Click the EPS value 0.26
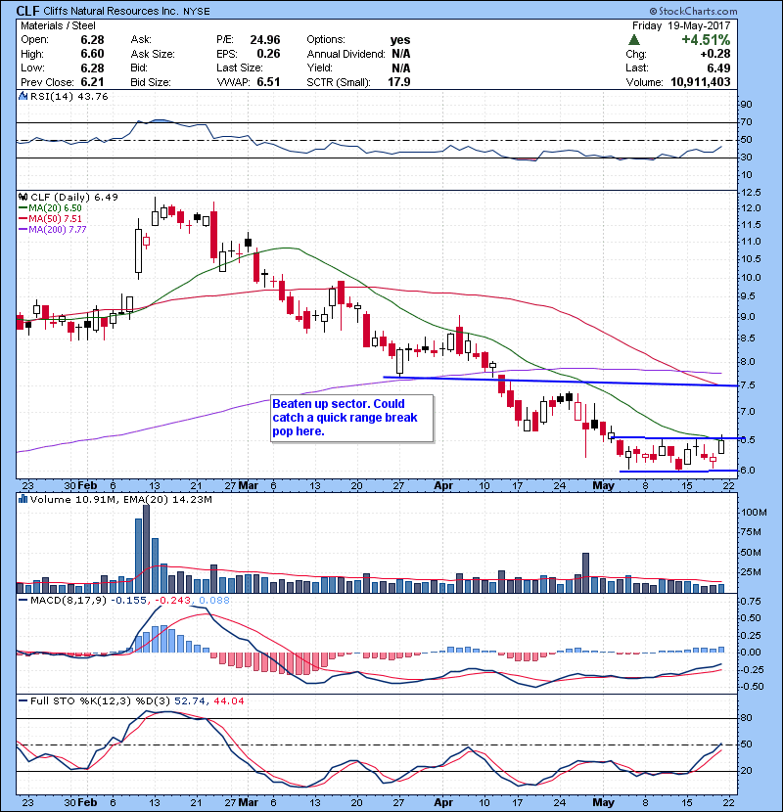Viewport: 783px width, 812px height. (268, 54)
